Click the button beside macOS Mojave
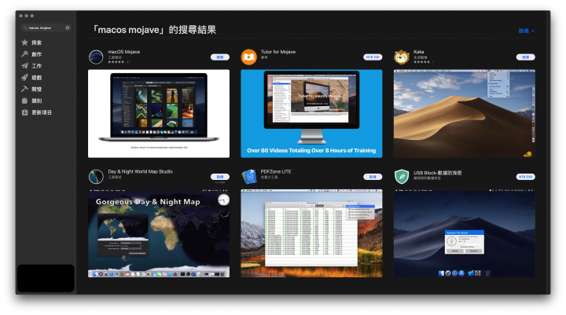Viewport: 566px width, 315px height. [220, 57]
